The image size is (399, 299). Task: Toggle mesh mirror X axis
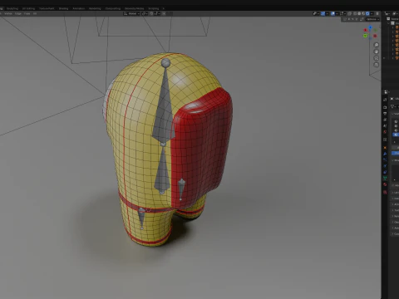349,19
